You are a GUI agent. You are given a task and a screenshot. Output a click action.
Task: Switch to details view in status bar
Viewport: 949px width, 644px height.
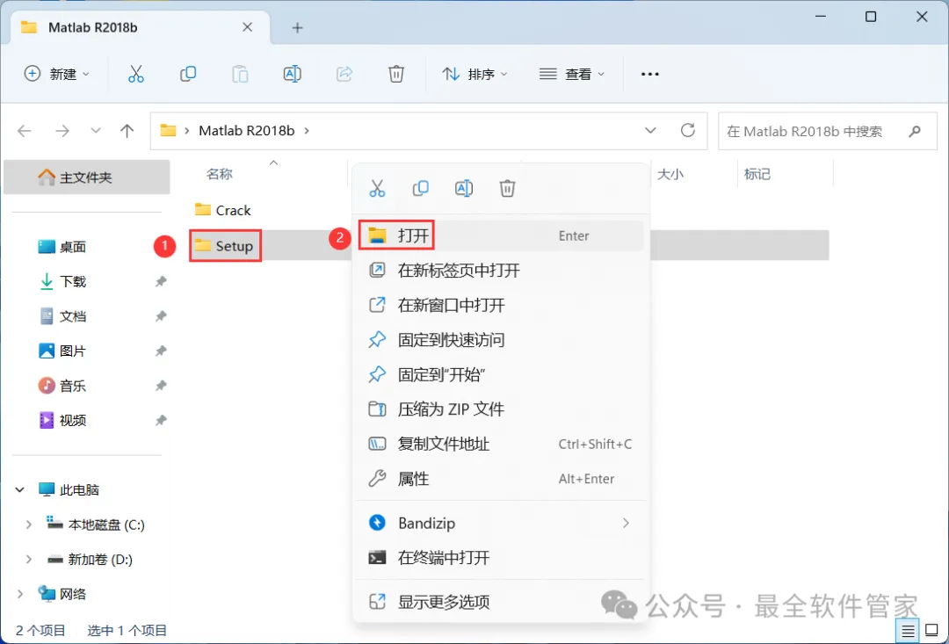(908, 631)
